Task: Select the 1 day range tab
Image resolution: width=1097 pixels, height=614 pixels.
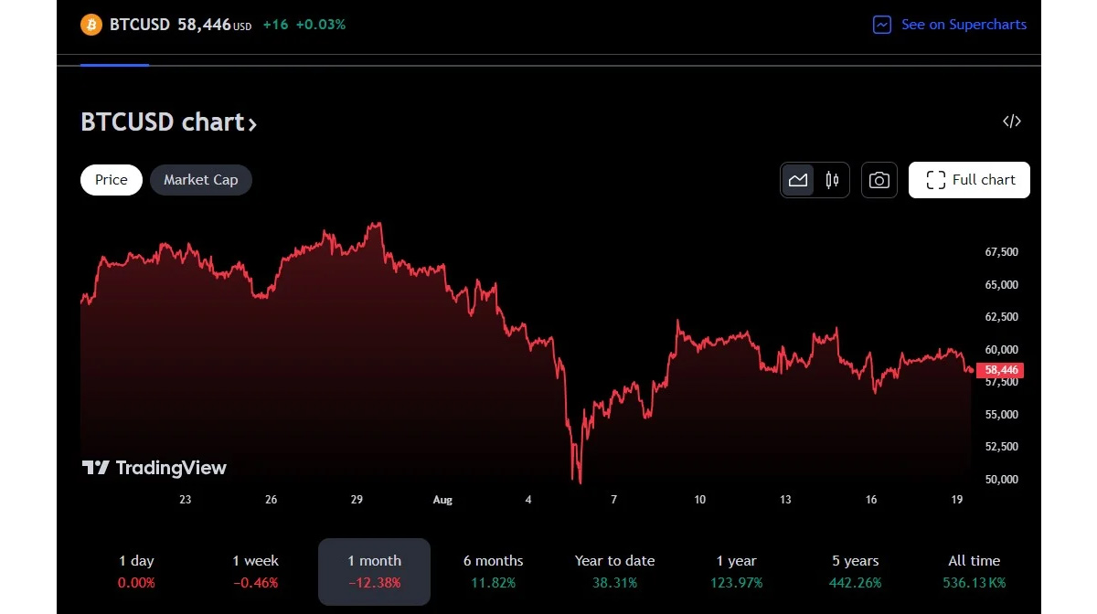Action: [x=136, y=571]
